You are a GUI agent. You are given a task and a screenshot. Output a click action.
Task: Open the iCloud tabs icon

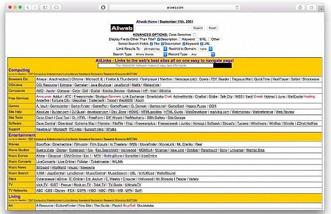tap(56, 7)
